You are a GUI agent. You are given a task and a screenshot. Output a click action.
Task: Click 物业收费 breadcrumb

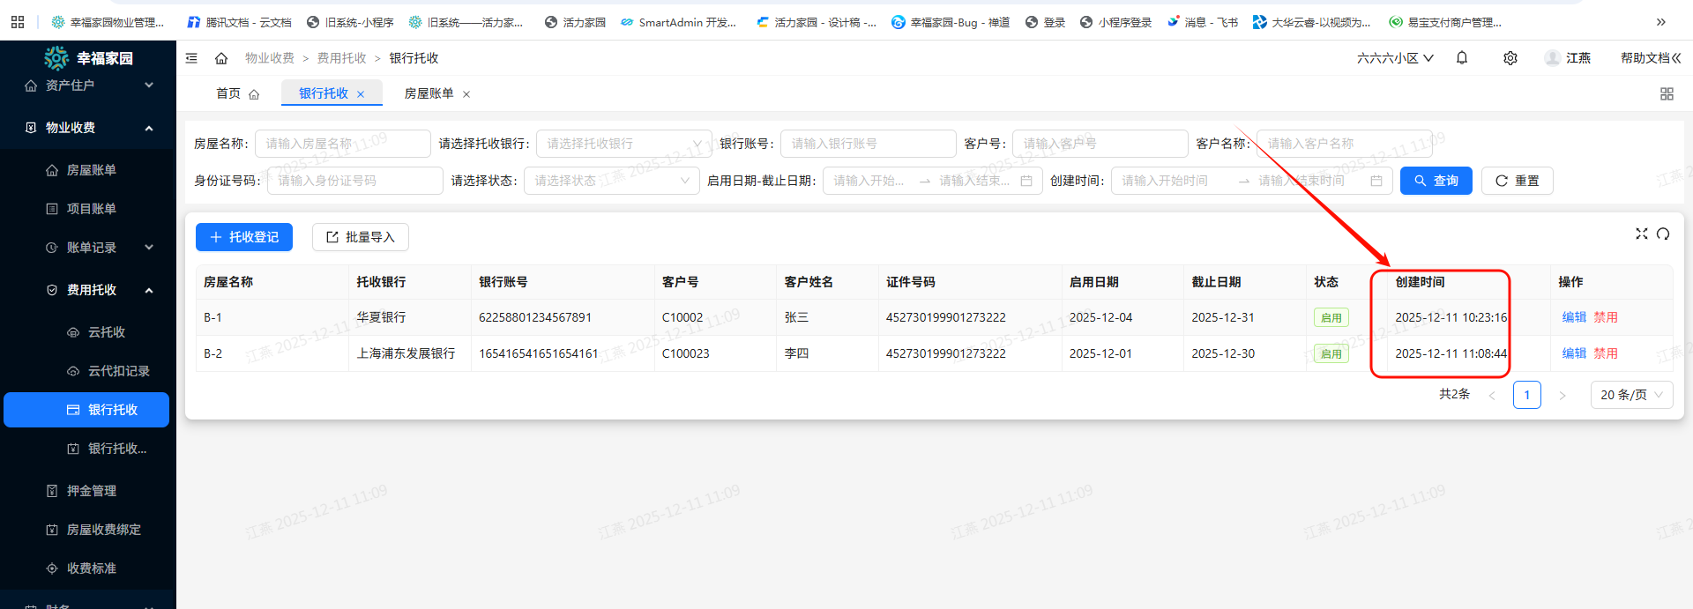[270, 58]
